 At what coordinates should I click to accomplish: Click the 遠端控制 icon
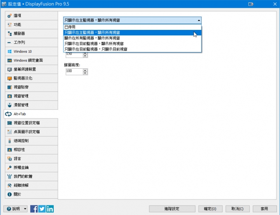9,140
